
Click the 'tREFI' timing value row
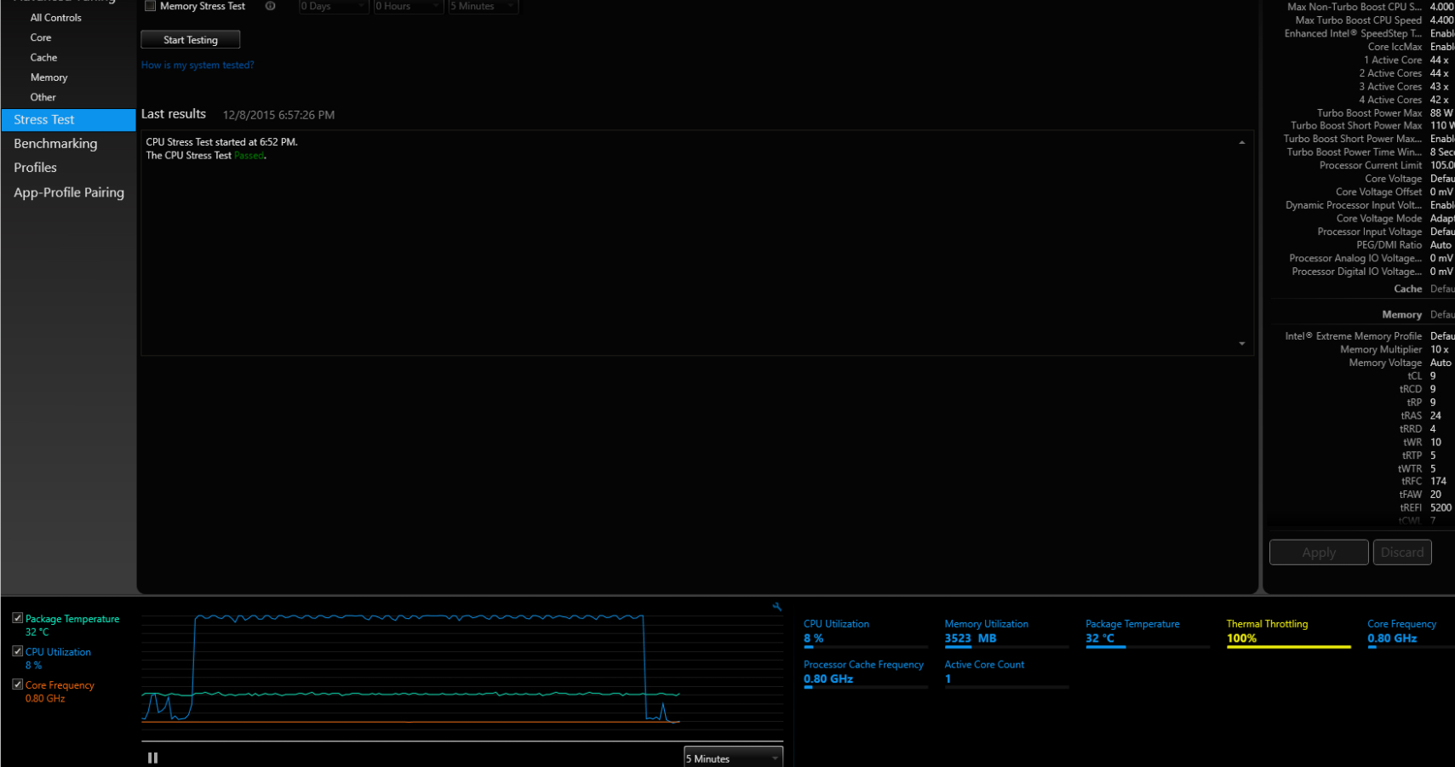click(x=1423, y=508)
